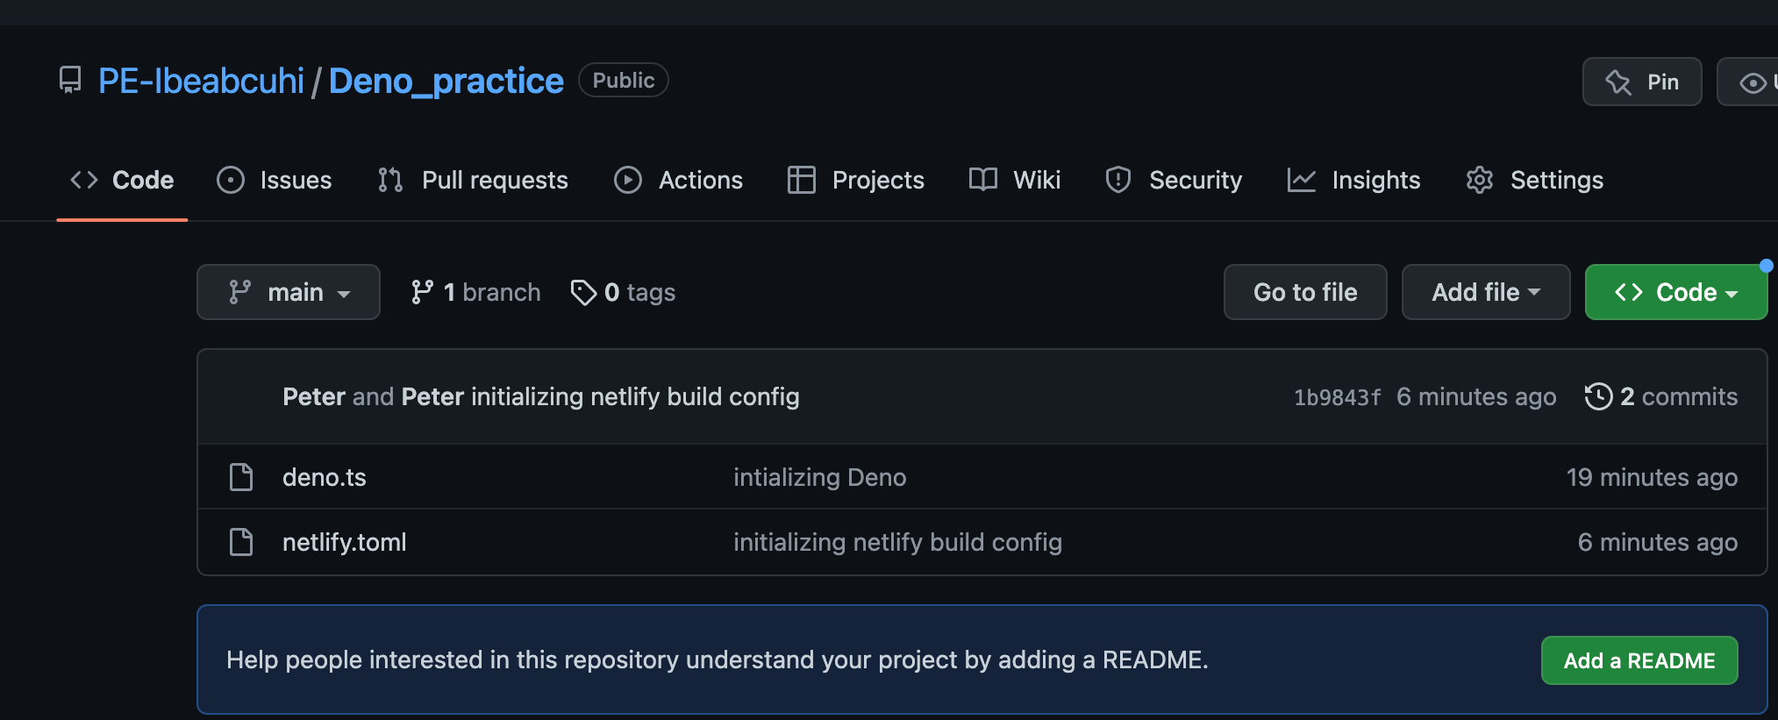Open repository Settings tab
Image resolution: width=1778 pixels, height=720 pixels.
1535,180
